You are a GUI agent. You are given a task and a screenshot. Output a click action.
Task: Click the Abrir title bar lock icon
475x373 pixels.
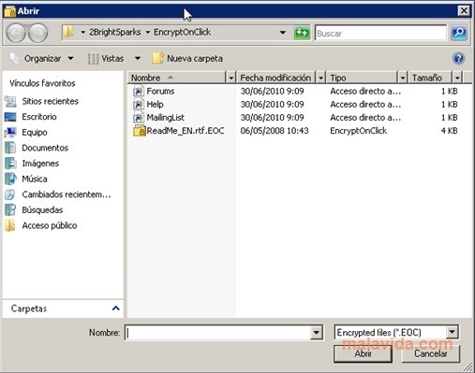coord(9,11)
